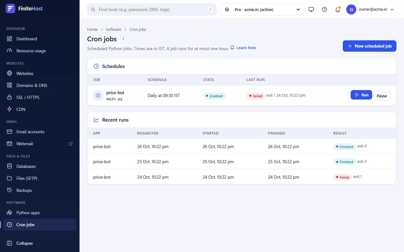The width and height of the screenshot is (404, 252).
Task: Click the FiniteHost logo icon
Action: tap(10, 9)
